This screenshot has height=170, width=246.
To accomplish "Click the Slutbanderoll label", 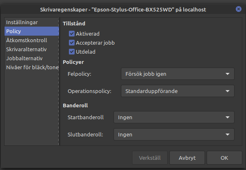I will pos(85,135).
